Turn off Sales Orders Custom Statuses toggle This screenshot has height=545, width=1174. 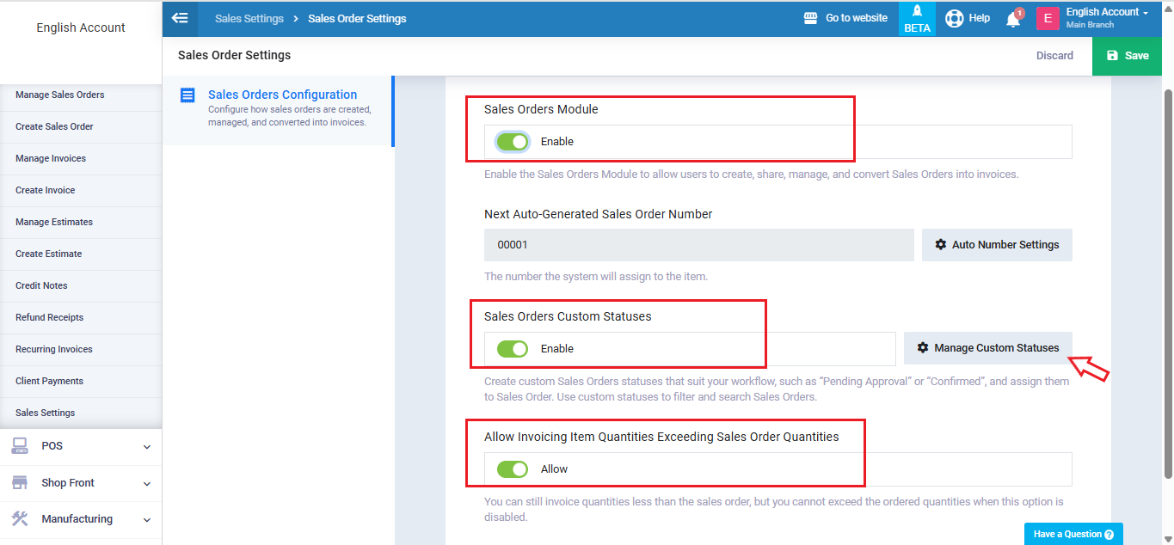[513, 349]
